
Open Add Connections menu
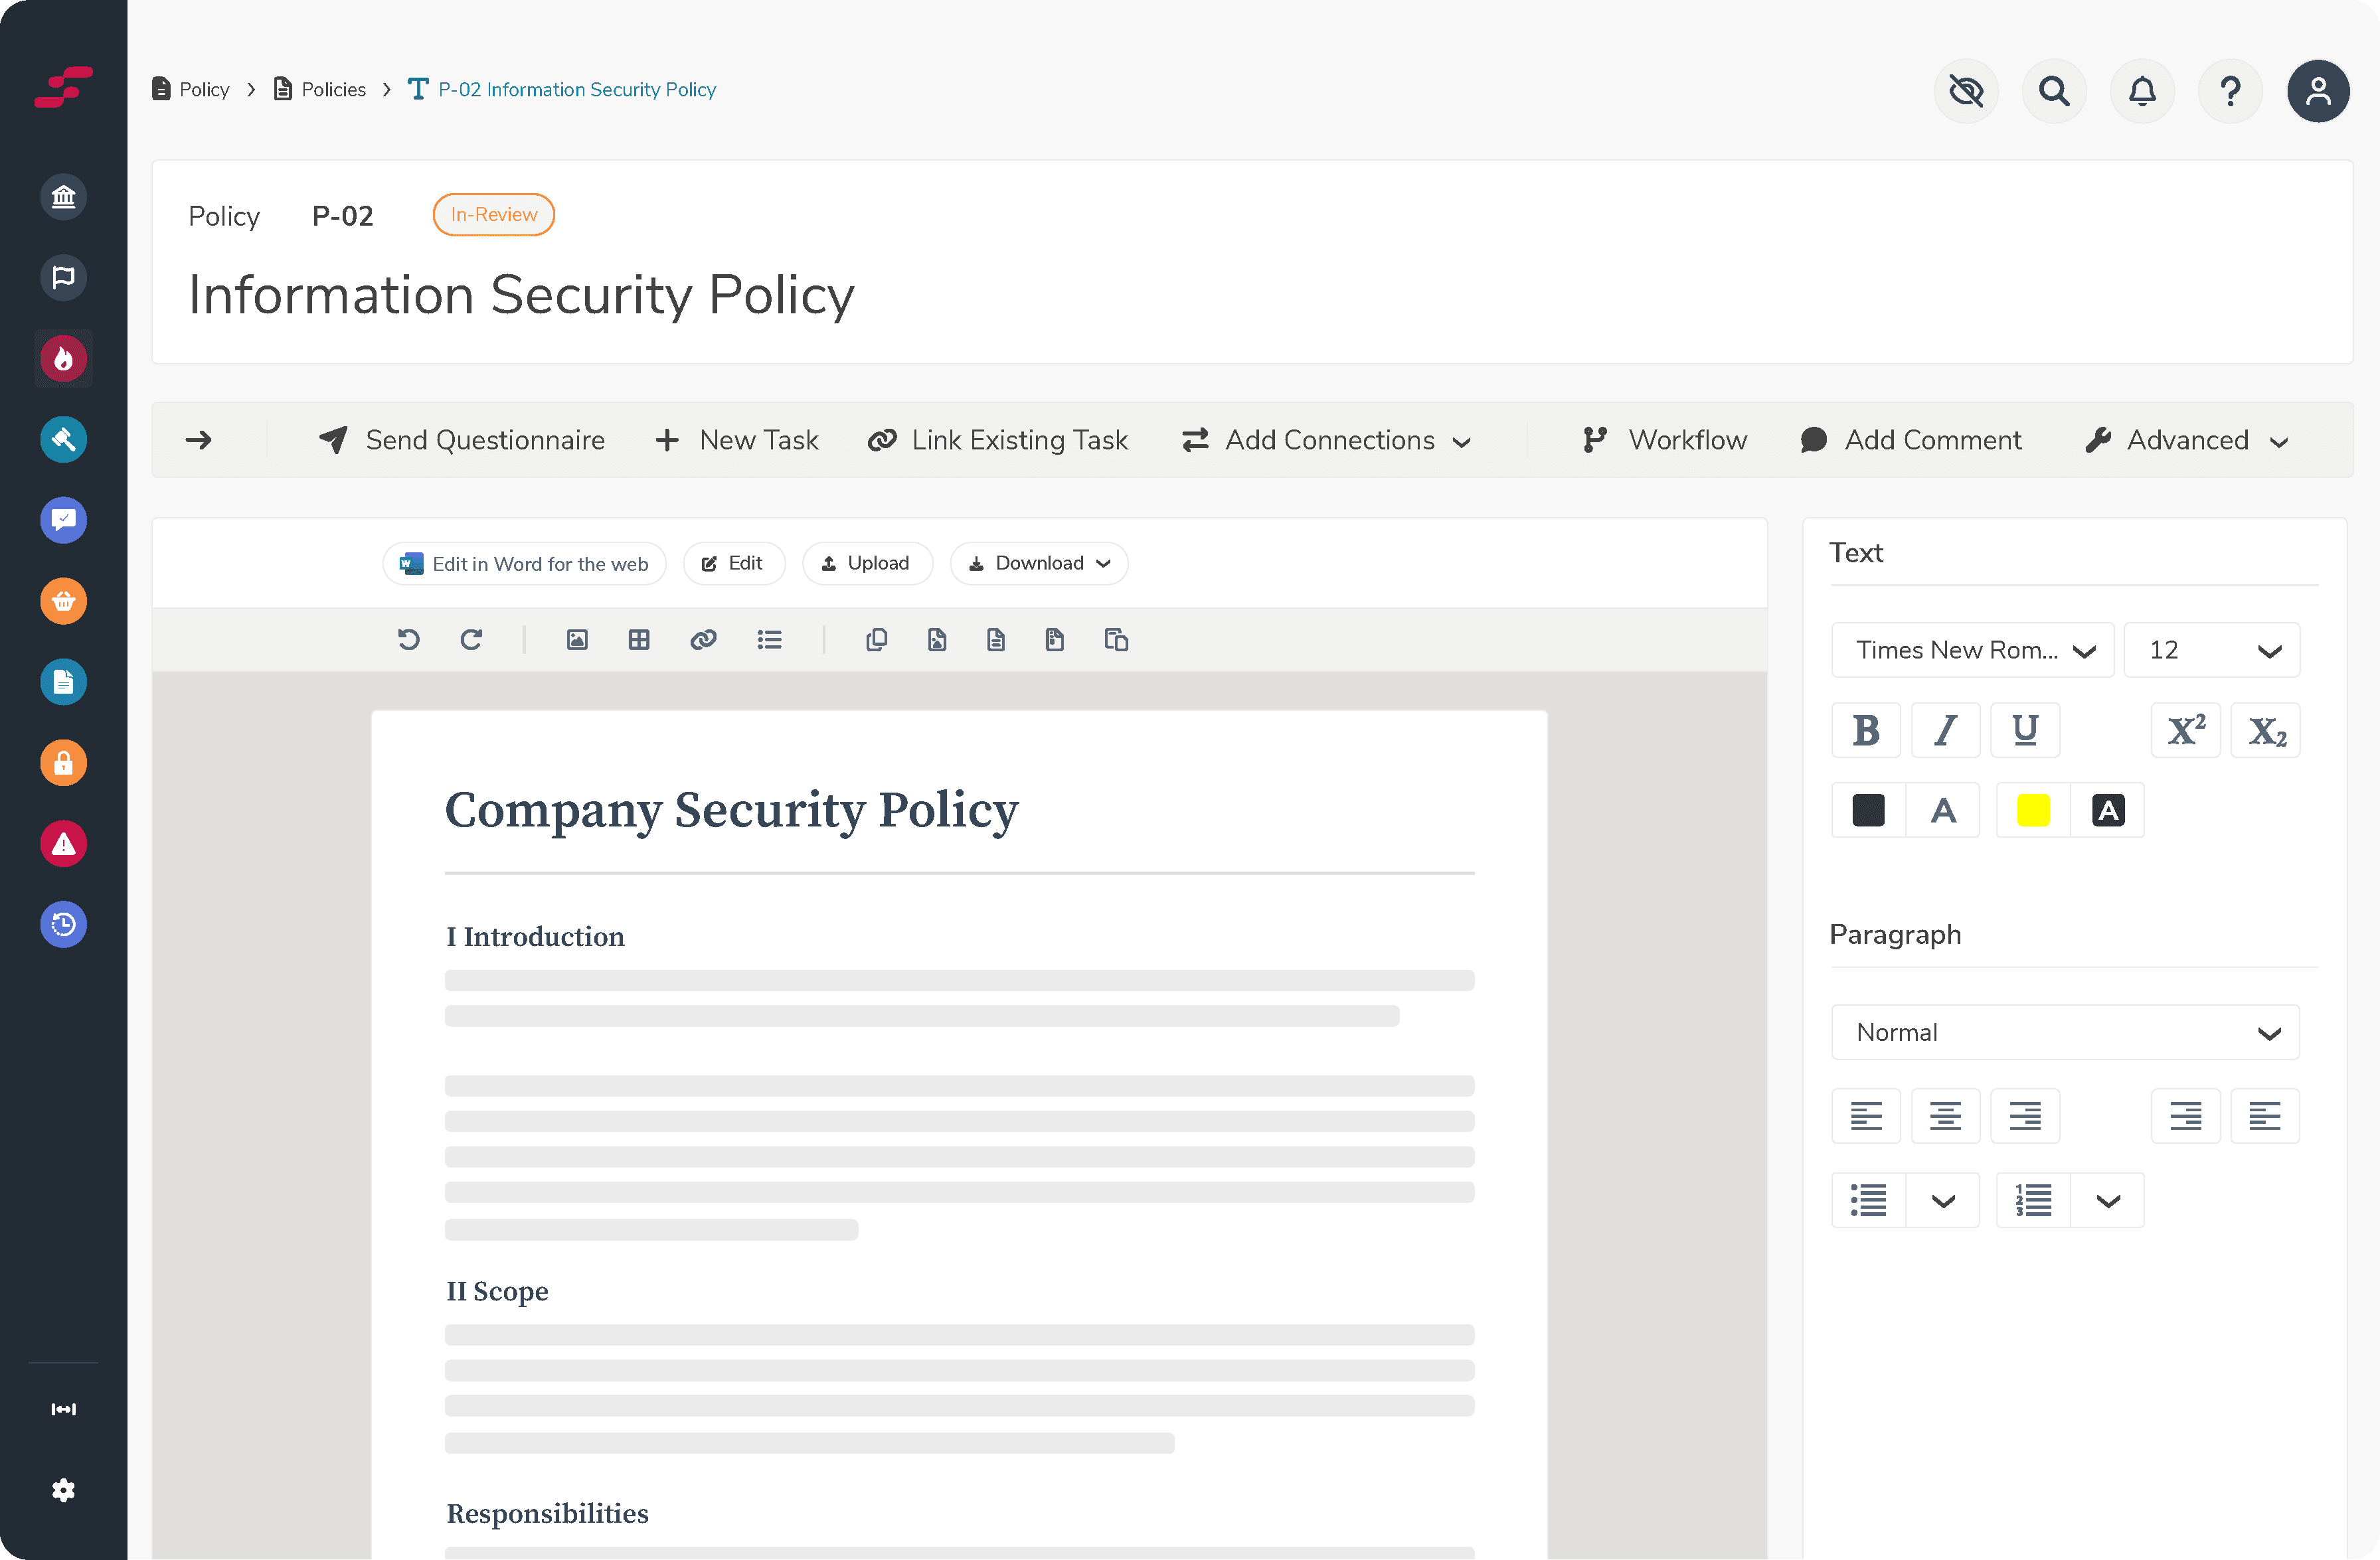pos(1326,439)
